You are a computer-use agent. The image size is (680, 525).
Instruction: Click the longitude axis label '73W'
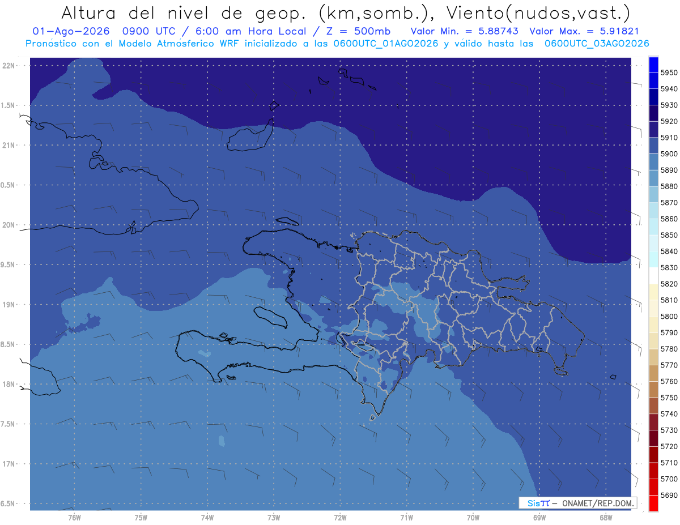[274, 517]
